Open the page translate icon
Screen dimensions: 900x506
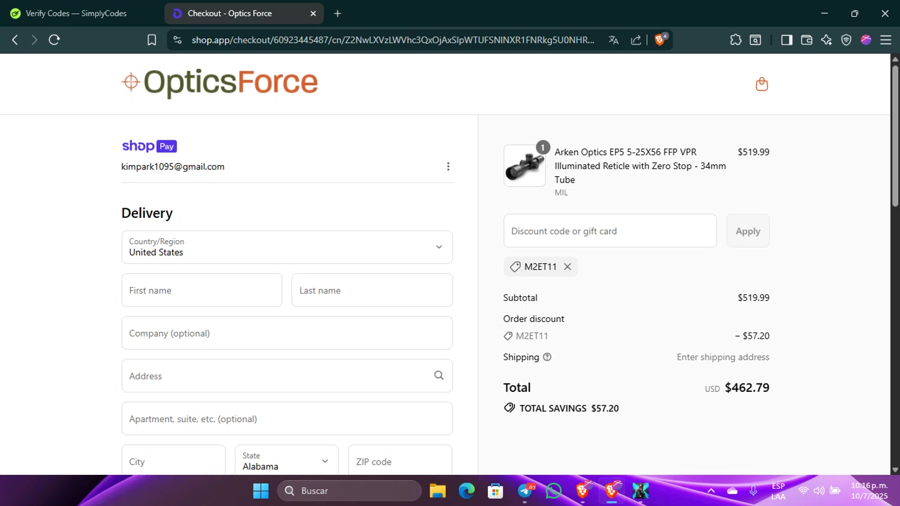point(613,40)
